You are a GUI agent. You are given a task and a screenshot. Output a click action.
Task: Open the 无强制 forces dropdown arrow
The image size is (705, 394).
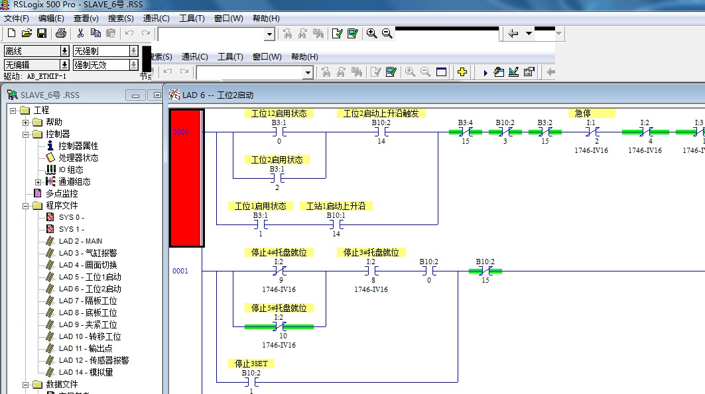133,51
